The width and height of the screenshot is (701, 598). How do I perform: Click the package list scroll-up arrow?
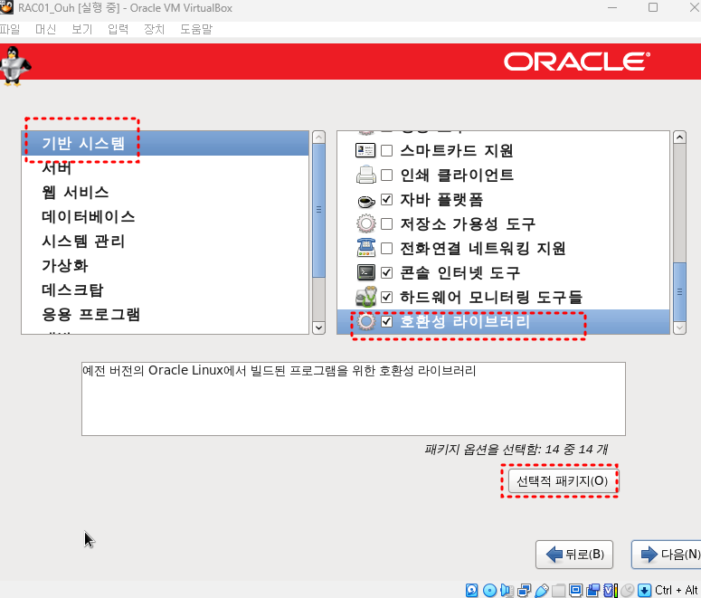(x=679, y=137)
